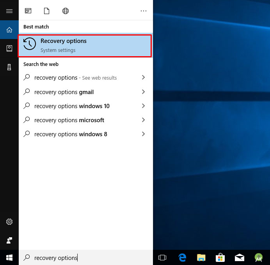Viewport: 270px width, 265px height.
Task: Click magnifier icon in taskbar search box
Action: (27, 258)
